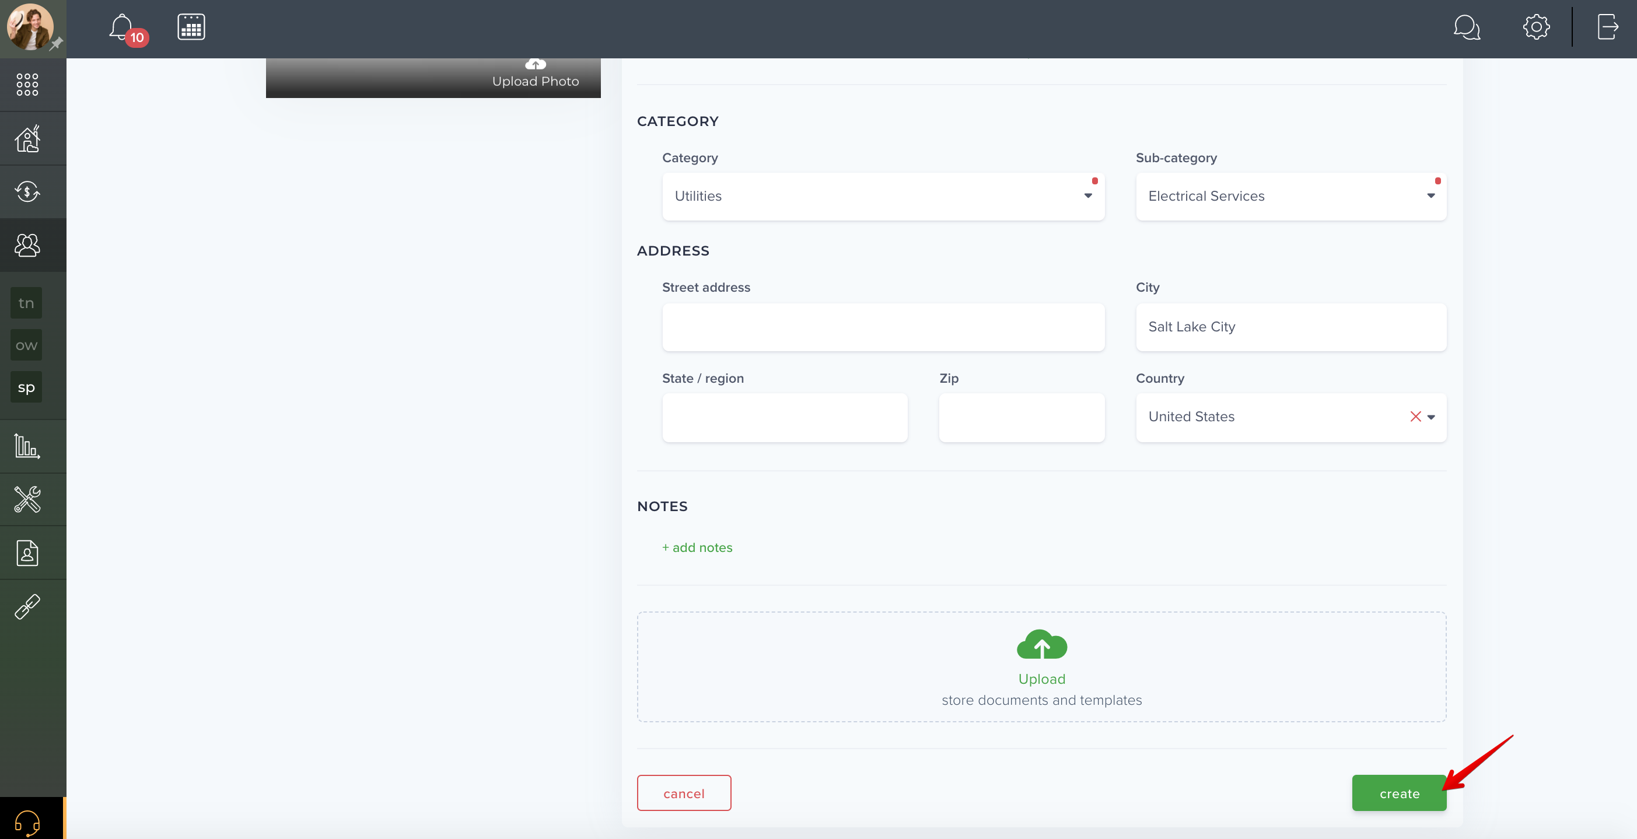This screenshot has height=839, width=1637.
Task: Click the green Upload cloud icon
Action: (1041, 645)
